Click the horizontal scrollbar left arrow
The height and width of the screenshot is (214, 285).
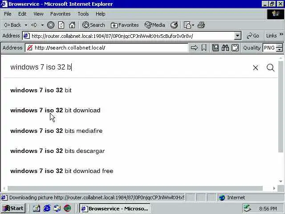pos(4,188)
